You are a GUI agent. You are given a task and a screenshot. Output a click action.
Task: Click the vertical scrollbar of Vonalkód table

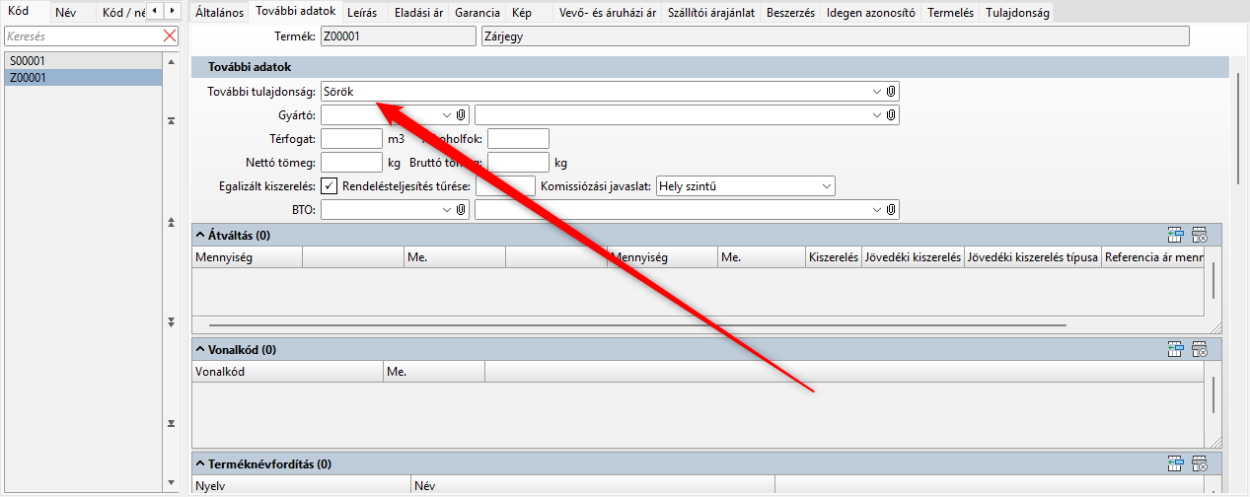pyautogui.click(x=1213, y=394)
